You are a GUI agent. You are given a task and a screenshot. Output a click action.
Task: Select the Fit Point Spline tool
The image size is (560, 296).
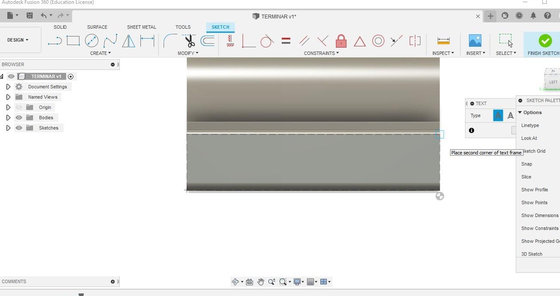[110, 41]
